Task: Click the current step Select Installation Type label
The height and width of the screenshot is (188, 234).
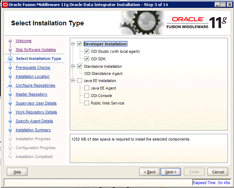Action: point(39,59)
